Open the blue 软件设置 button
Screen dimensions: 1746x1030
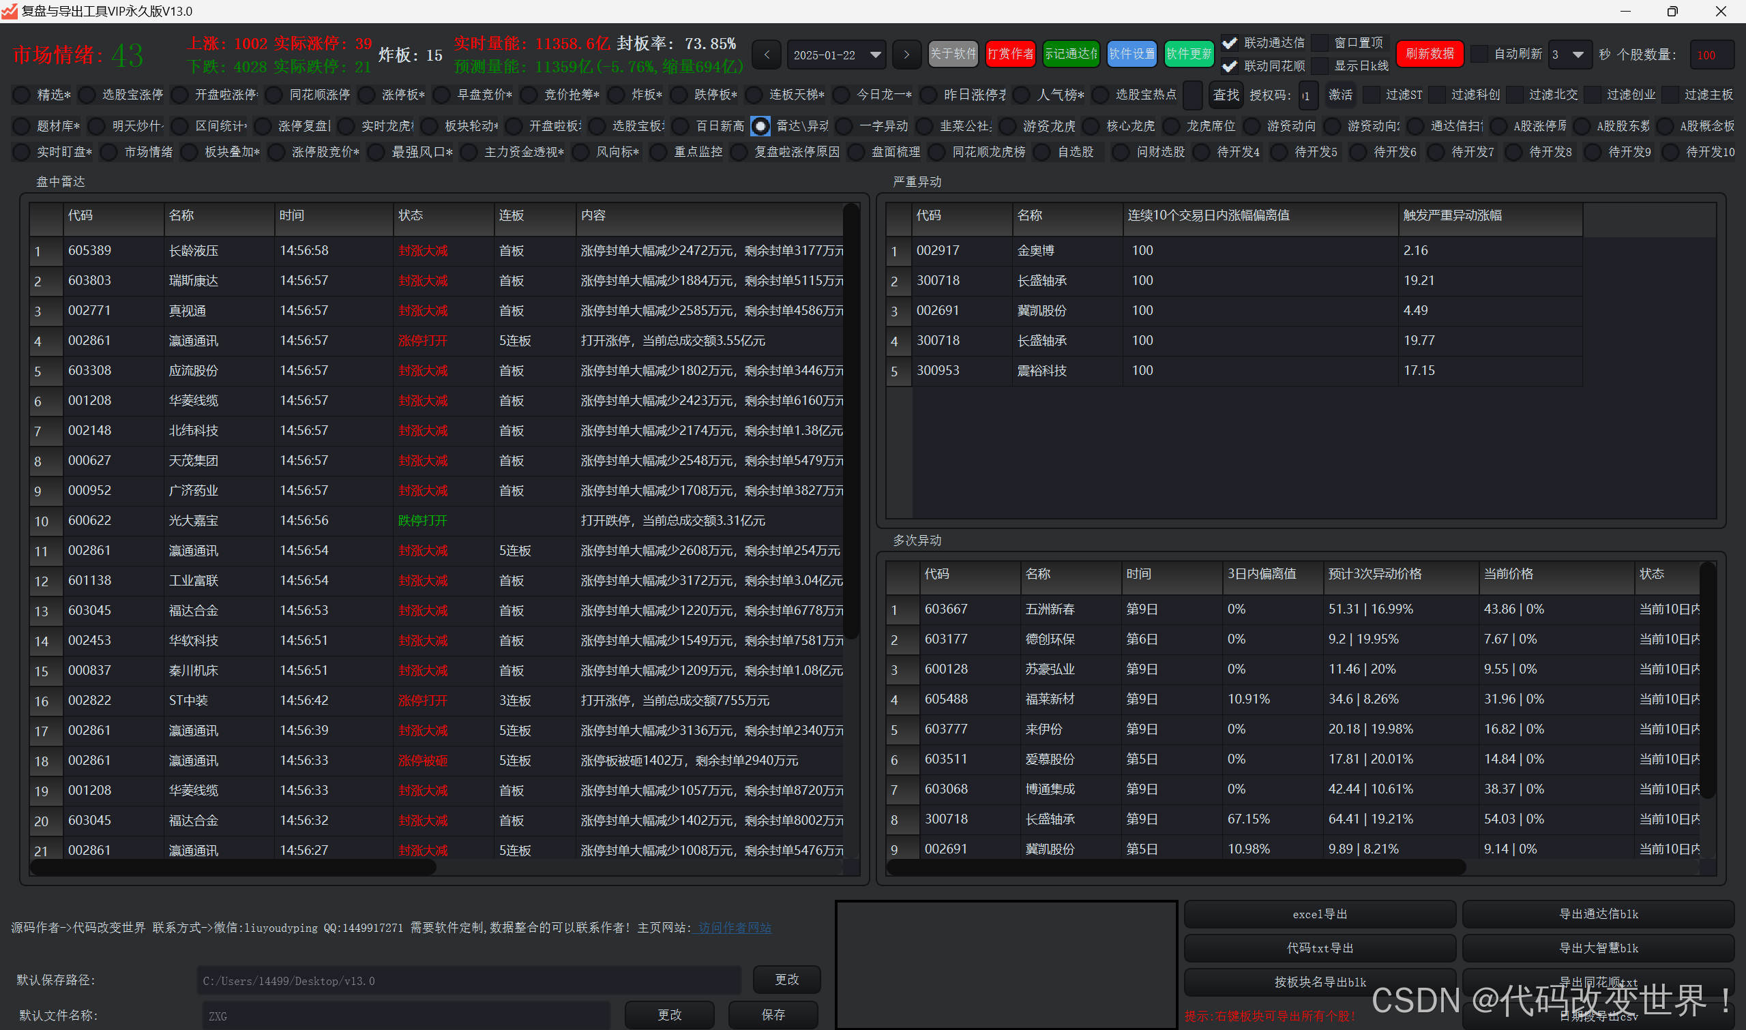1131,53
